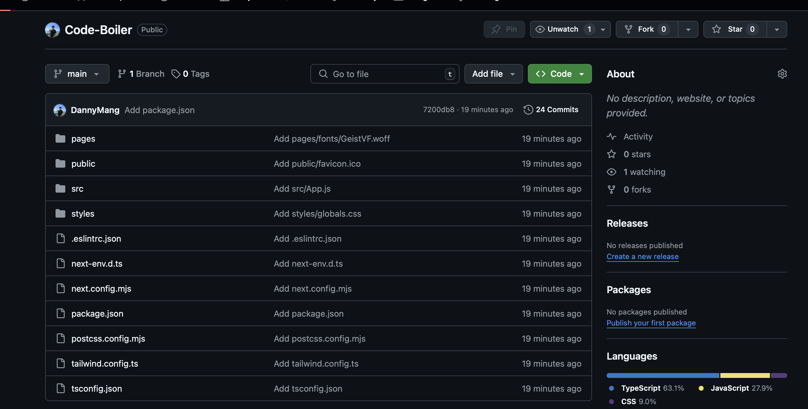This screenshot has height=409, width=808.
Task: Click the Activity pulse icon
Action: point(611,137)
